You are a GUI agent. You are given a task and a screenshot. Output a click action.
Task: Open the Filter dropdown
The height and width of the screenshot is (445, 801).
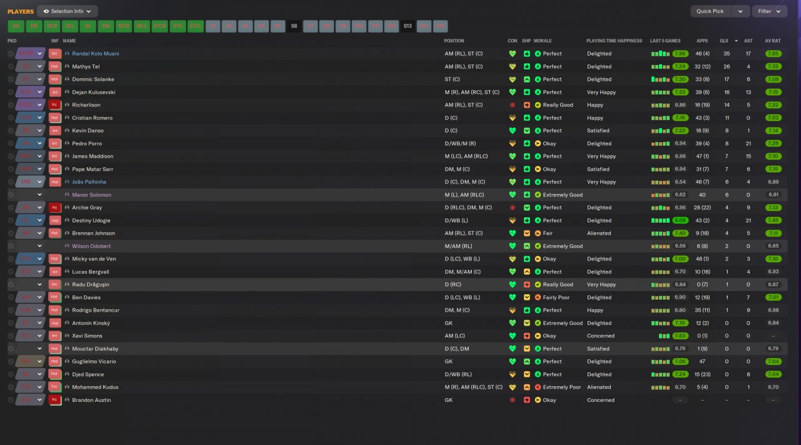pos(770,11)
